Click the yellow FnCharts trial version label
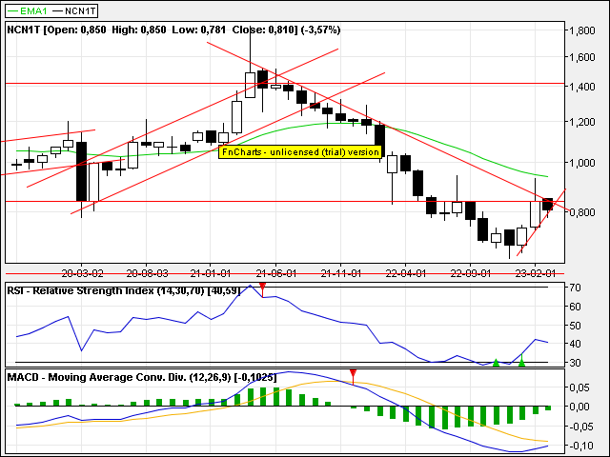 tap(300, 152)
